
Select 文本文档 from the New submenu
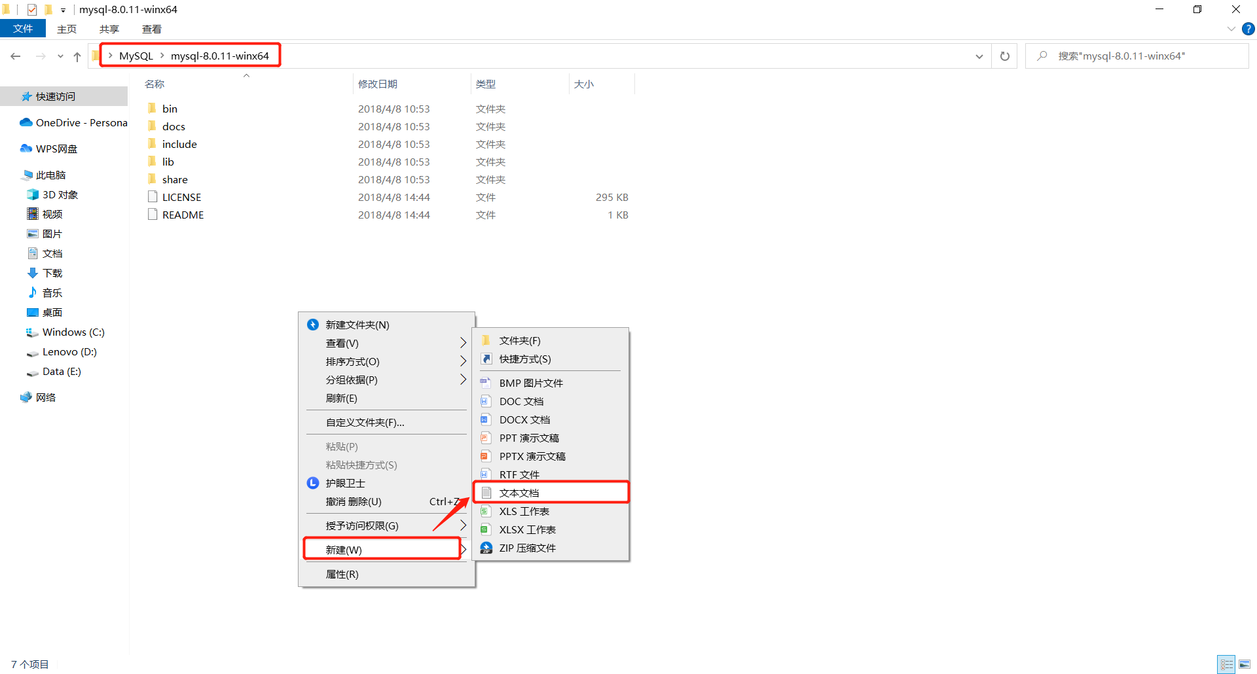(519, 492)
